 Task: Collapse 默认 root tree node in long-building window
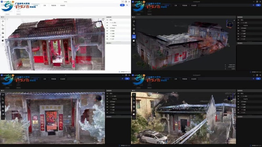(240, 20)
